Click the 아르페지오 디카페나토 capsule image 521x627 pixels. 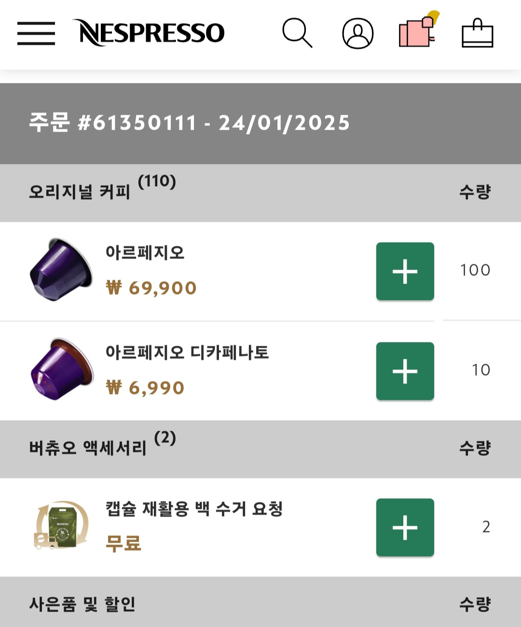(x=62, y=369)
